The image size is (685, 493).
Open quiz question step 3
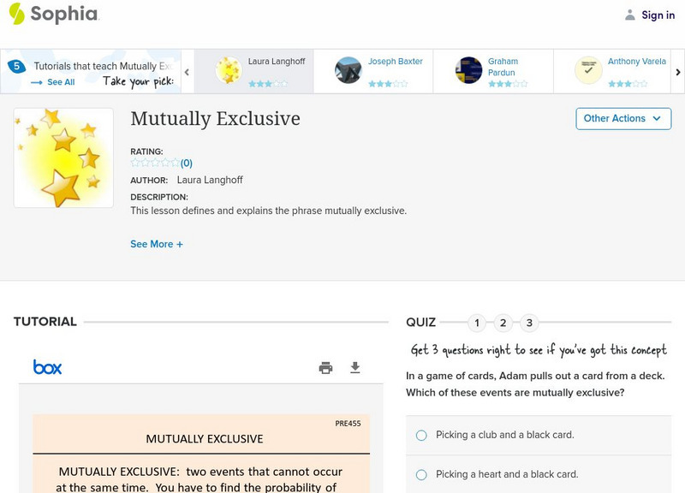529,324
